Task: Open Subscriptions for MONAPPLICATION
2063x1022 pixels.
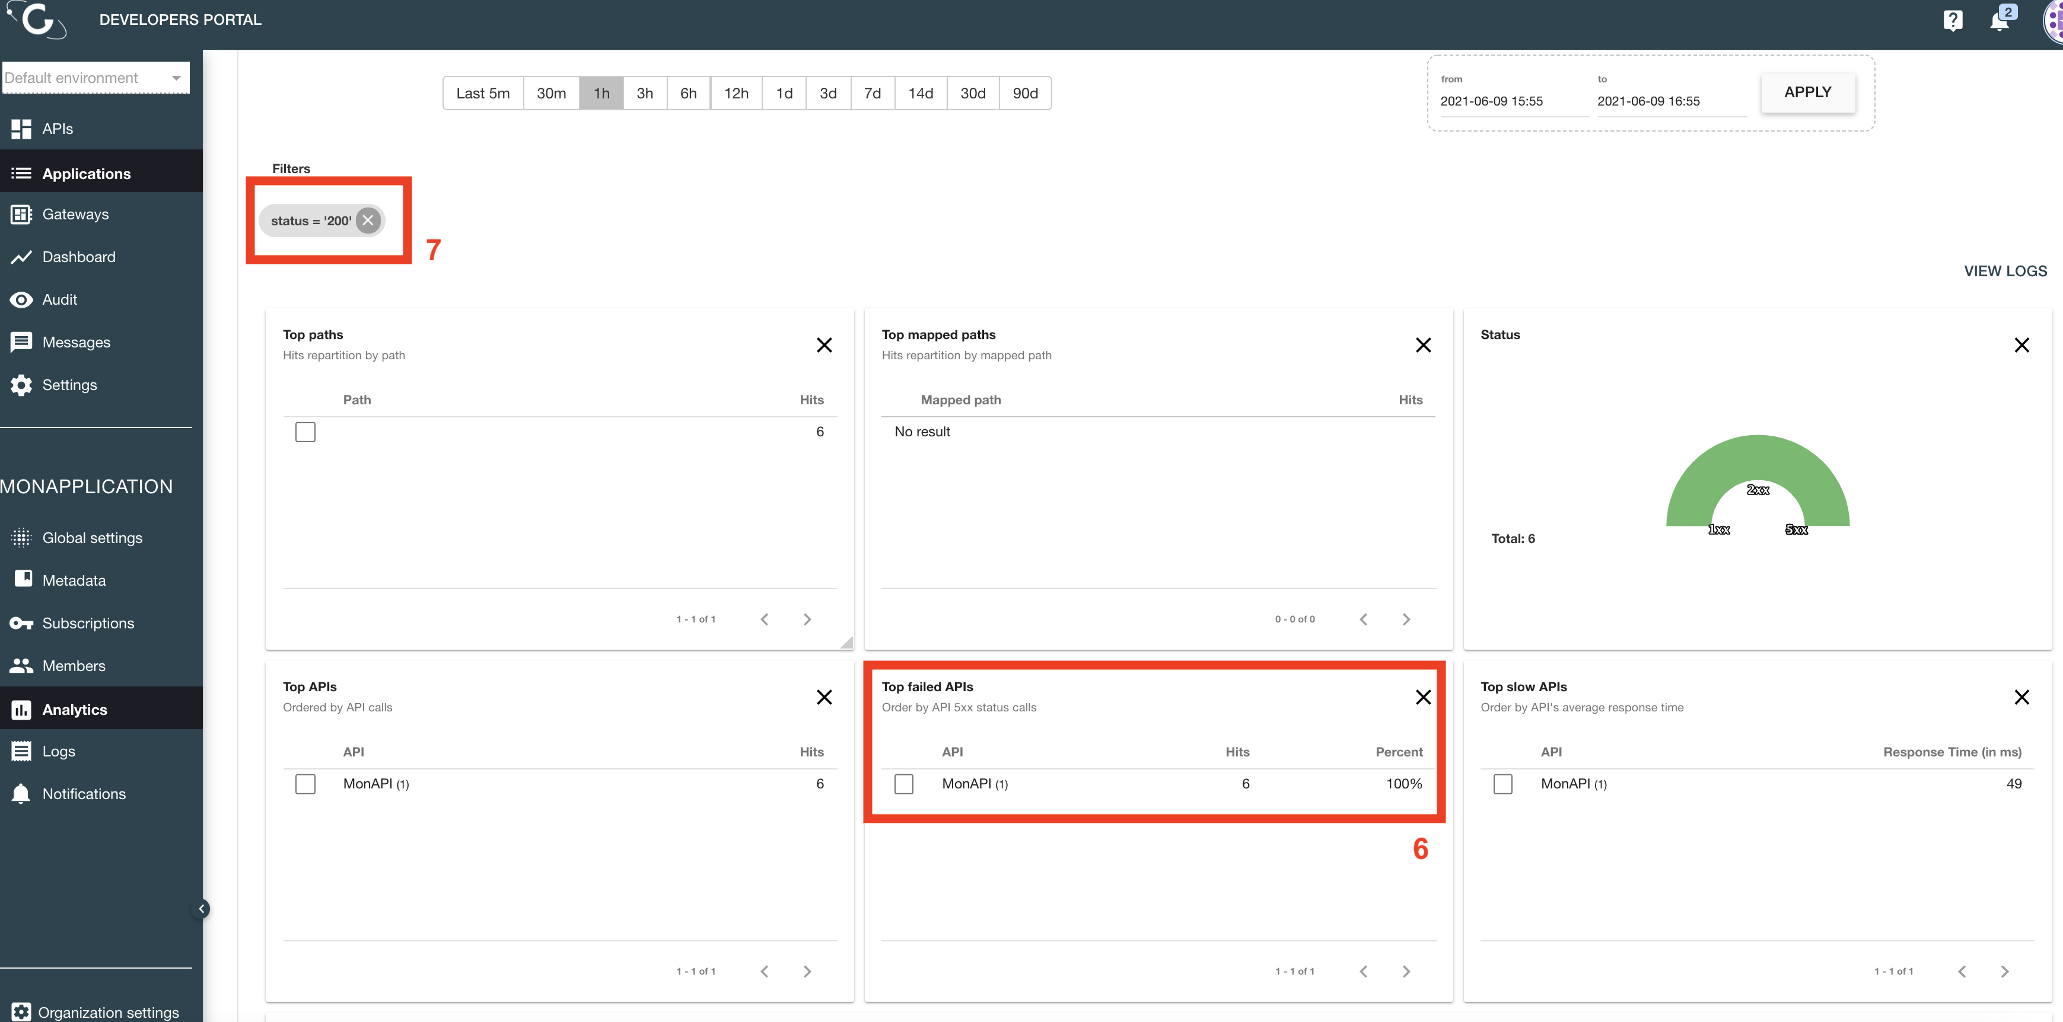Action: pyautogui.click(x=88, y=622)
